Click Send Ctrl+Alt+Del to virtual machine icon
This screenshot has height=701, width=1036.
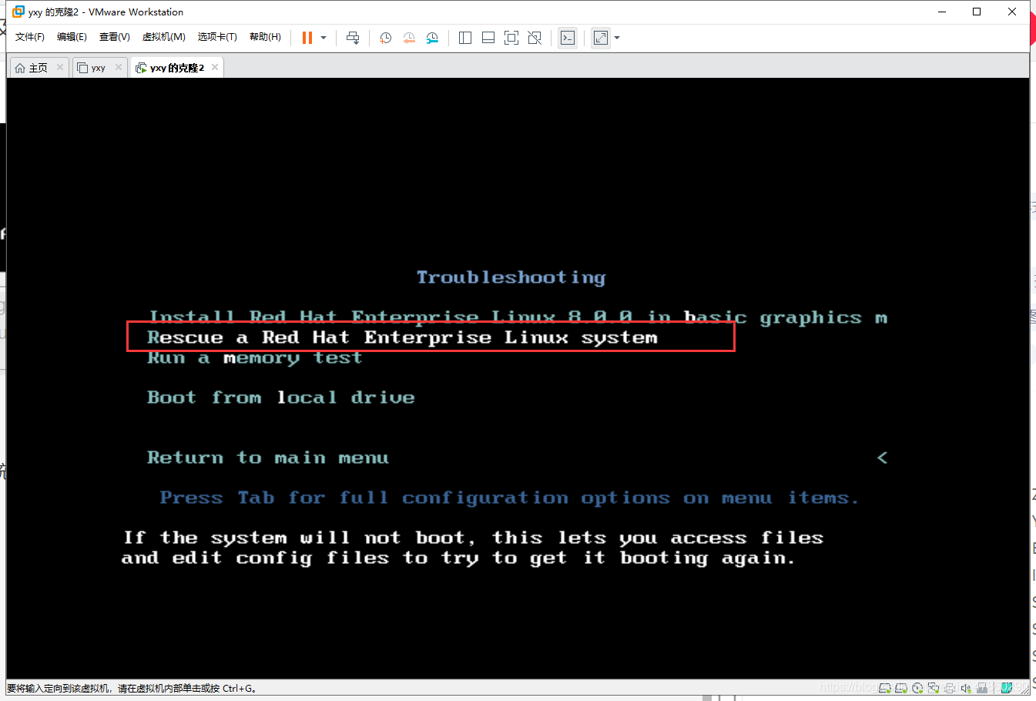click(x=353, y=38)
